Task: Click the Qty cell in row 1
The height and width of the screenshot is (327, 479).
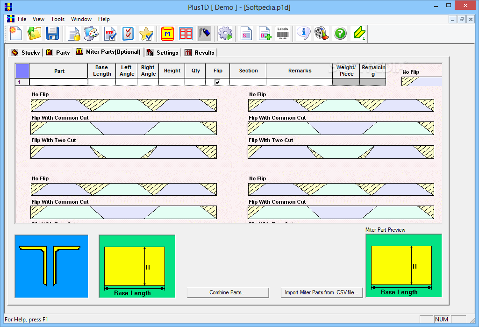Action: point(195,82)
